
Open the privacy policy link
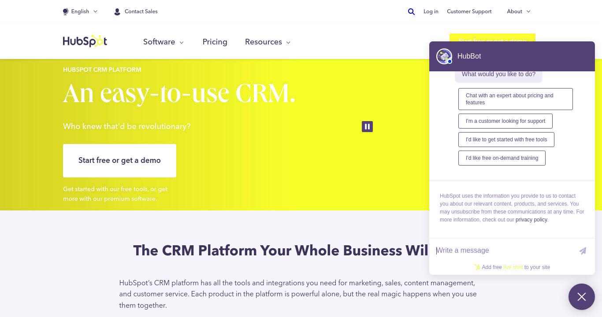(531, 220)
